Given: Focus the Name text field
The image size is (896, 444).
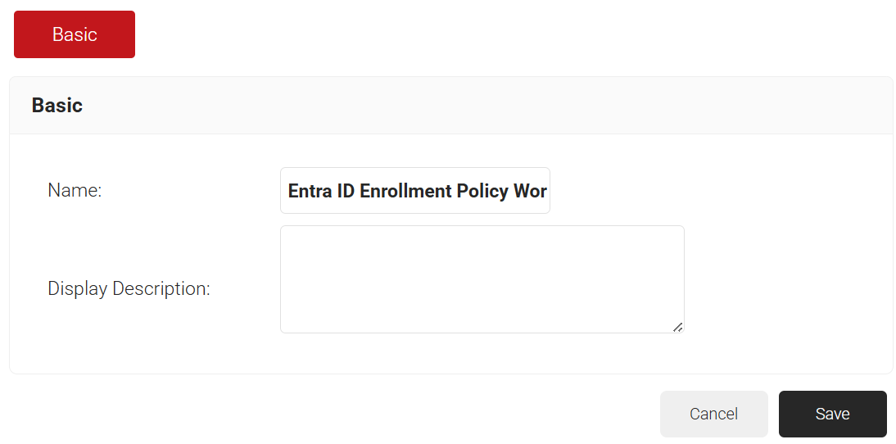Looking at the screenshot, I should 414,191.
